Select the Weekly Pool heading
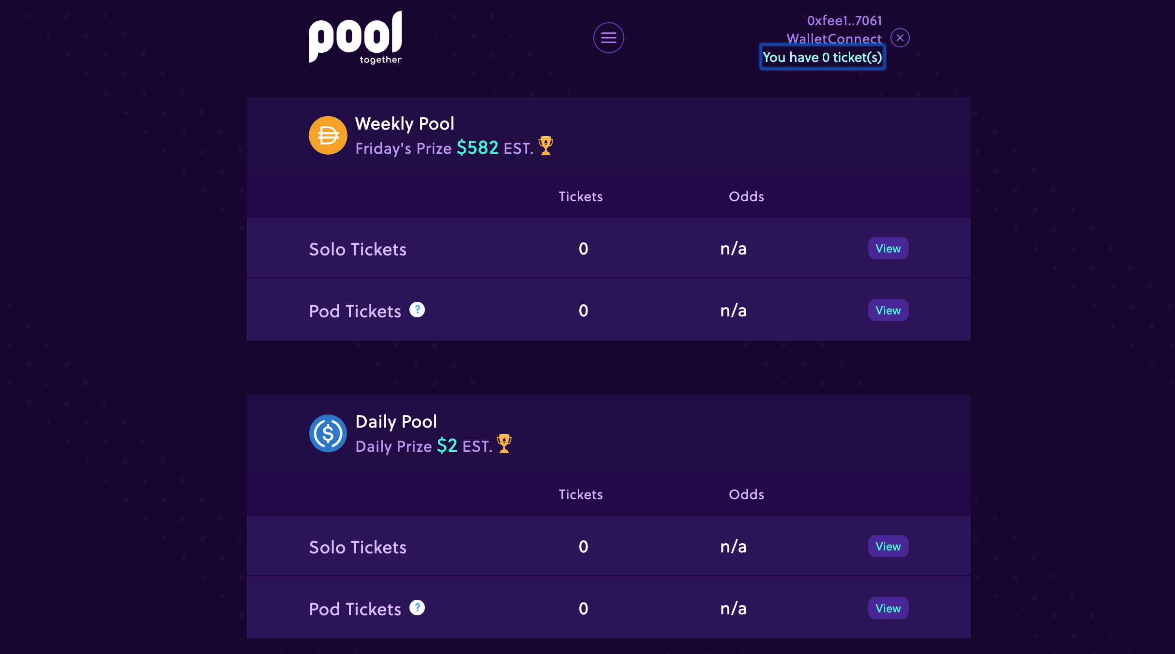Viewport: 1175px width, 654px height. [x=405, y=124]
